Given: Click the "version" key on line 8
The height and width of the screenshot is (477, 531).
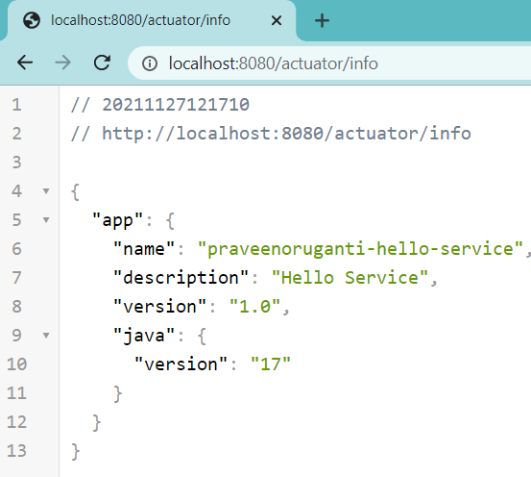Looking at the screenshot, I should pos(159,307).
